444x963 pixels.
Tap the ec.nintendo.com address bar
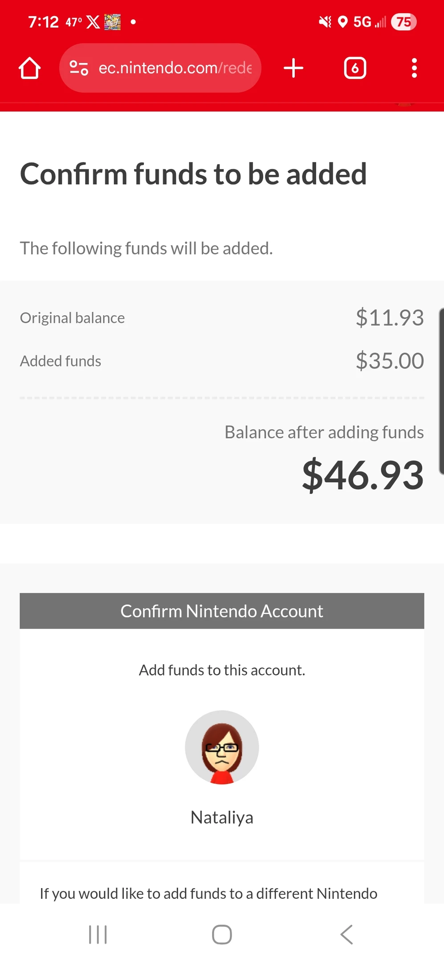tap(175, 68)
